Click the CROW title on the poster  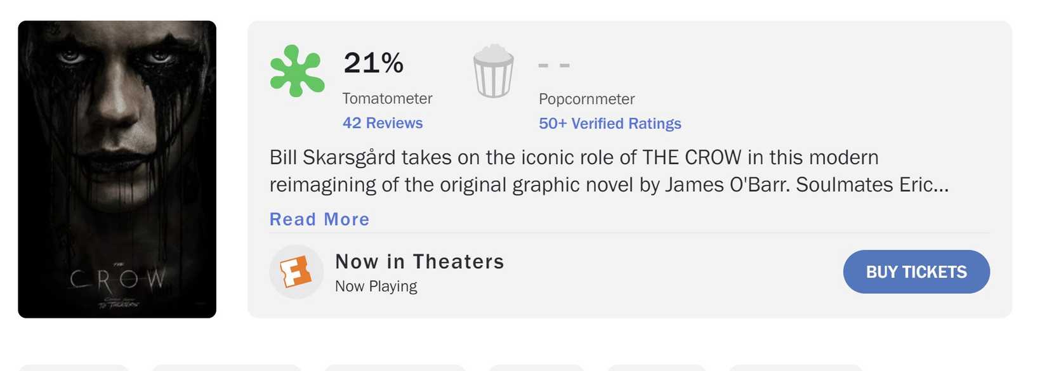click(x=117, y=279)
